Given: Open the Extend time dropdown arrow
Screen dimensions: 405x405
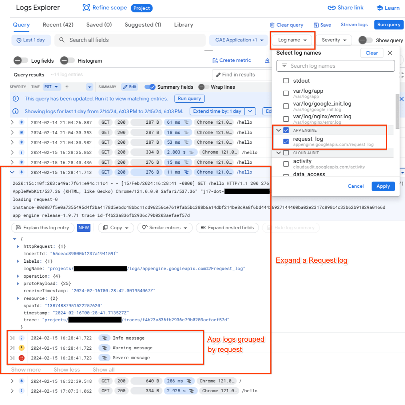Looking at the screenshot, I should (250, 111).
